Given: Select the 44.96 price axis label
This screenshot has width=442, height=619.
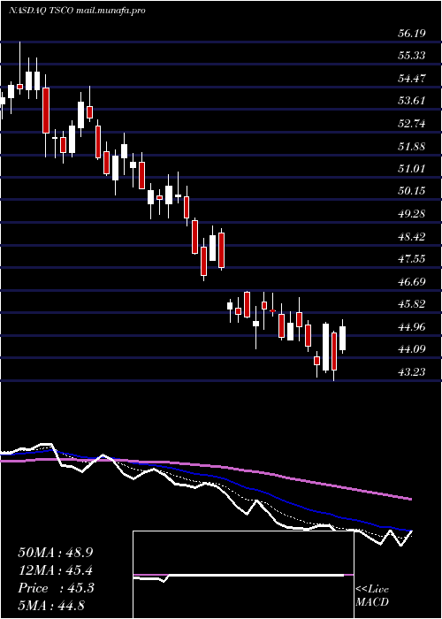Looking at the screenshot, I should click(411, 327).
